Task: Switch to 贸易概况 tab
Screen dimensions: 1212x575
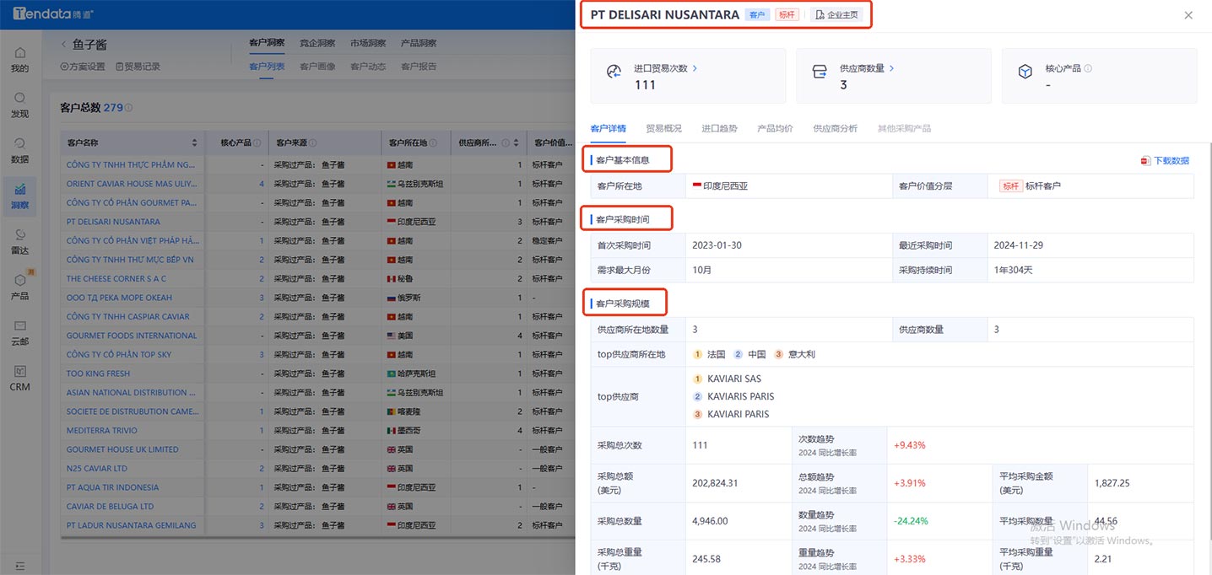Action: [663, 128]
